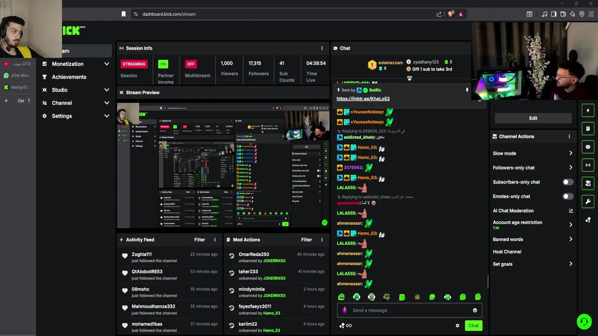The width and height of the screenshot is (598, 336).
Task: Open the wrench tools icon in right sidebar
Action: 588,202
